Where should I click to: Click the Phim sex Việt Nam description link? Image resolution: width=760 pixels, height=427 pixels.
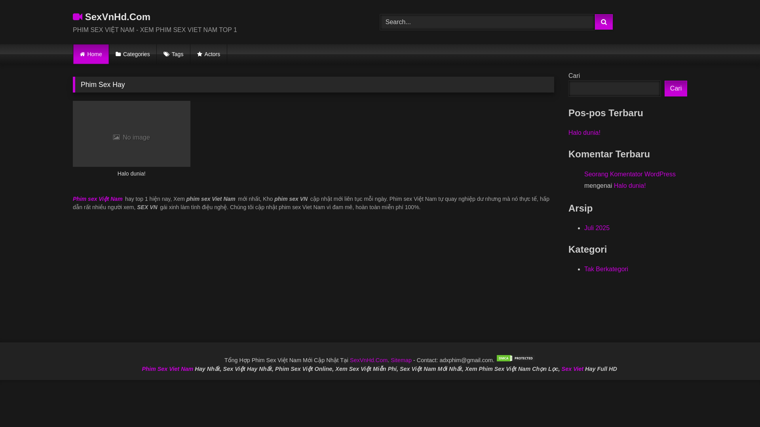click(x=98, y=199)
